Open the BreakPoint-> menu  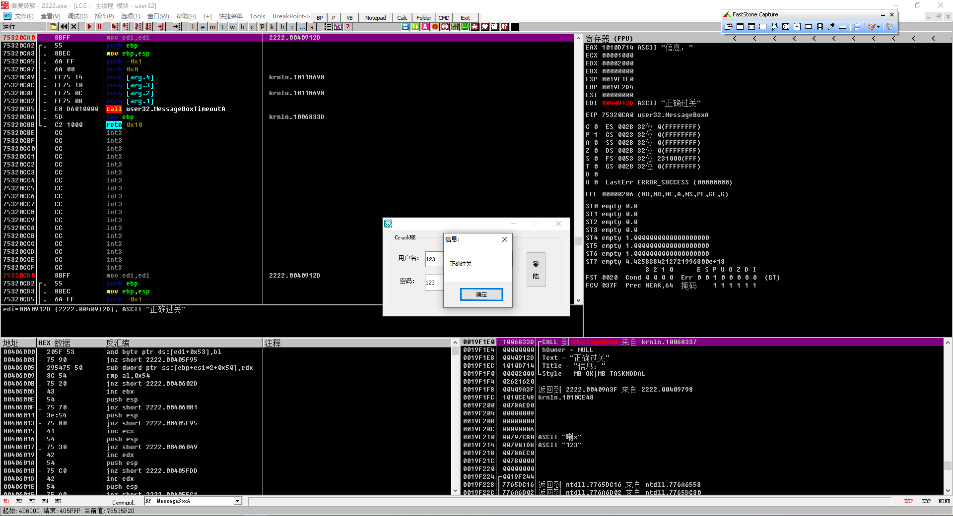click(291, 16)
